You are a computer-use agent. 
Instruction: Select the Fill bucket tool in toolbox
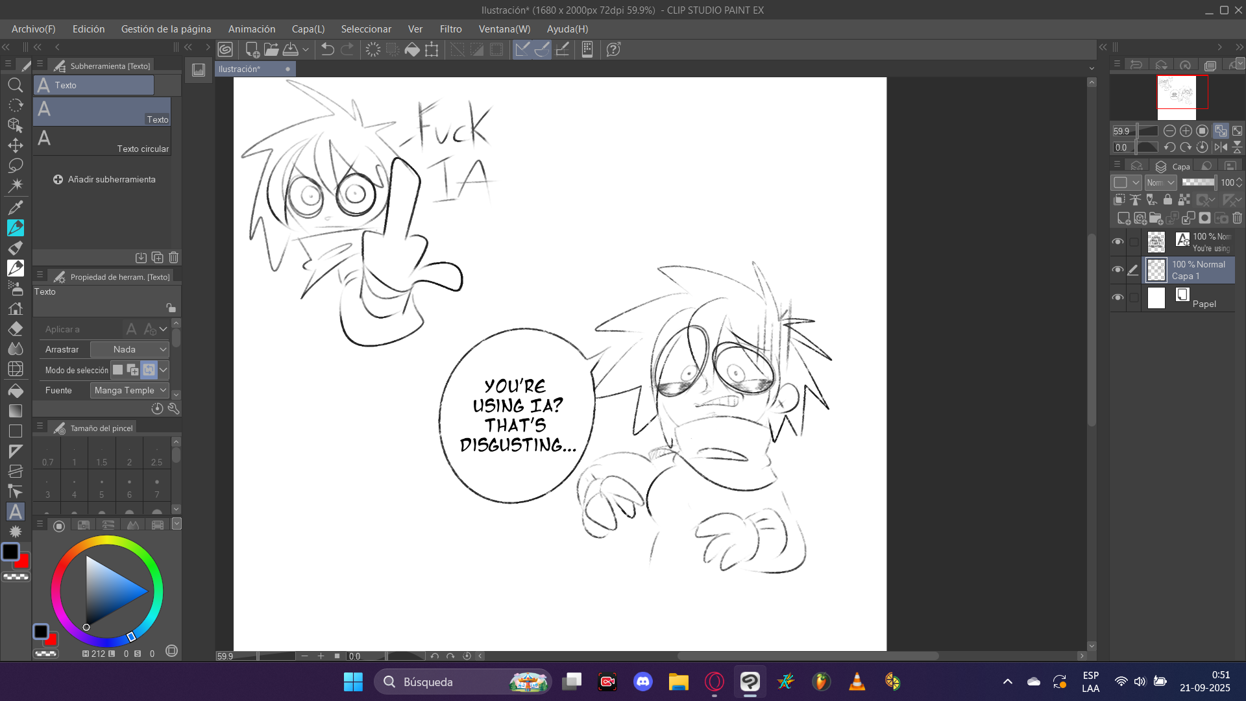(x=16, y=391)
